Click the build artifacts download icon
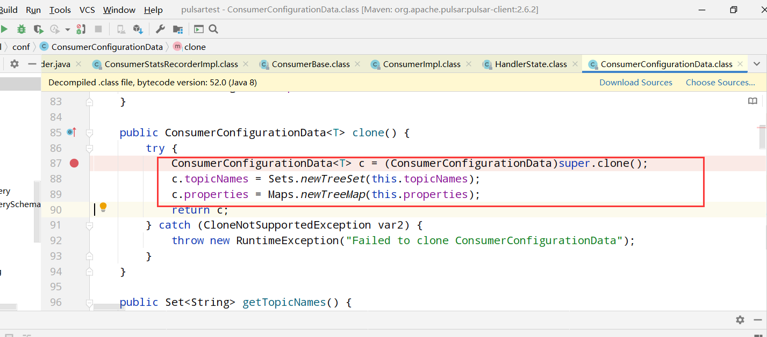Image resolution: width=767 pixels, height=337 pixels. tap(138, 29)
